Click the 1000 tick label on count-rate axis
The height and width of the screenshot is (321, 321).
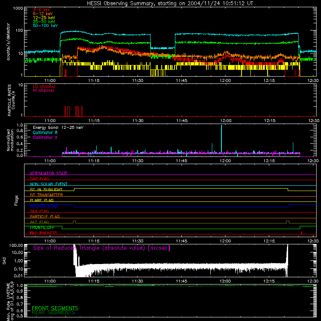point(18,8)
